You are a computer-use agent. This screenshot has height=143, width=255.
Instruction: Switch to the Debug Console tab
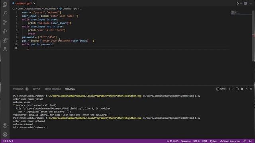(x=53, y=89)
